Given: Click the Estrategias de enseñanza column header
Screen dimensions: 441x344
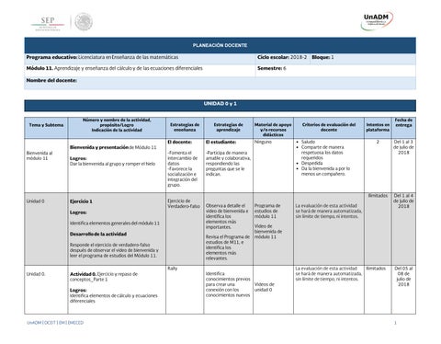Looking at the screenshot, I should [185, 127].
